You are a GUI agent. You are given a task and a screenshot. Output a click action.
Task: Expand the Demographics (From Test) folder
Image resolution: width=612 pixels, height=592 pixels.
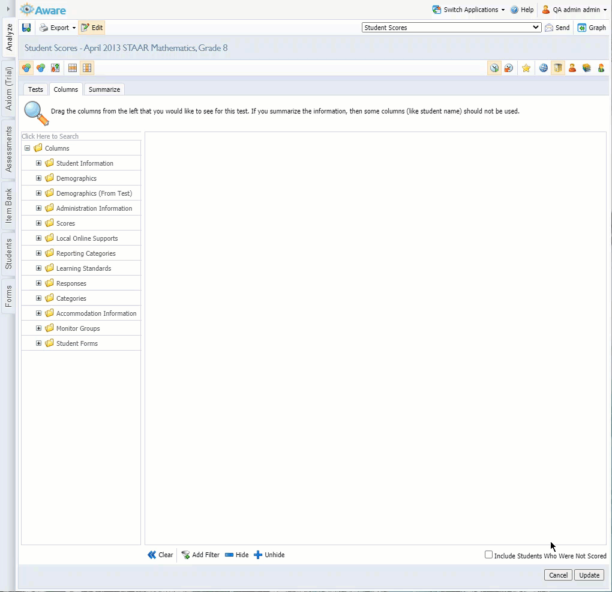(38, 193)
